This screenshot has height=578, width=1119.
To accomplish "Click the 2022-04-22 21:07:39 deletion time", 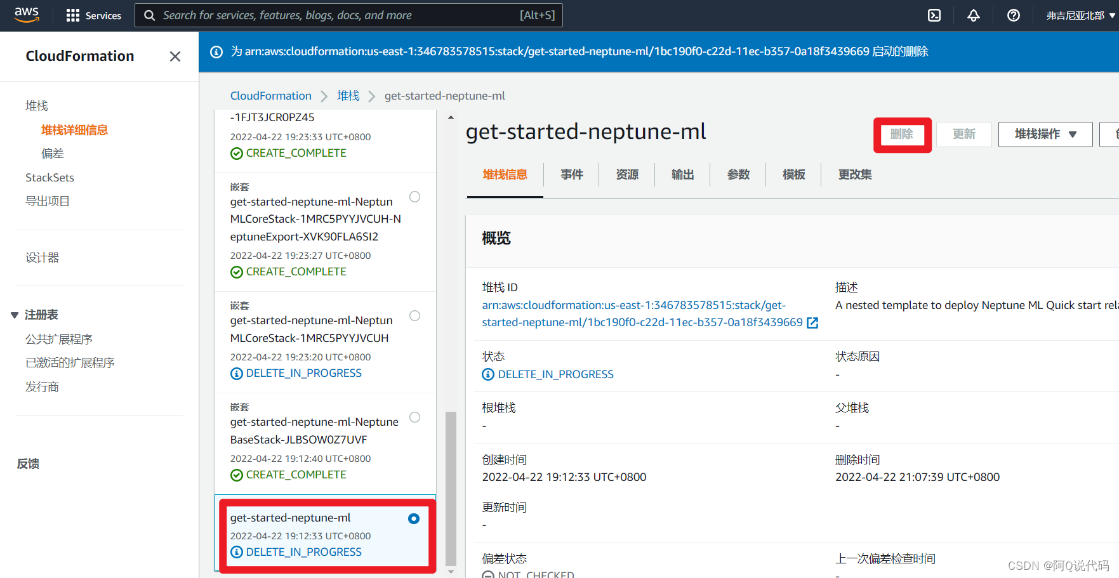I will click(x=917, y=477).
